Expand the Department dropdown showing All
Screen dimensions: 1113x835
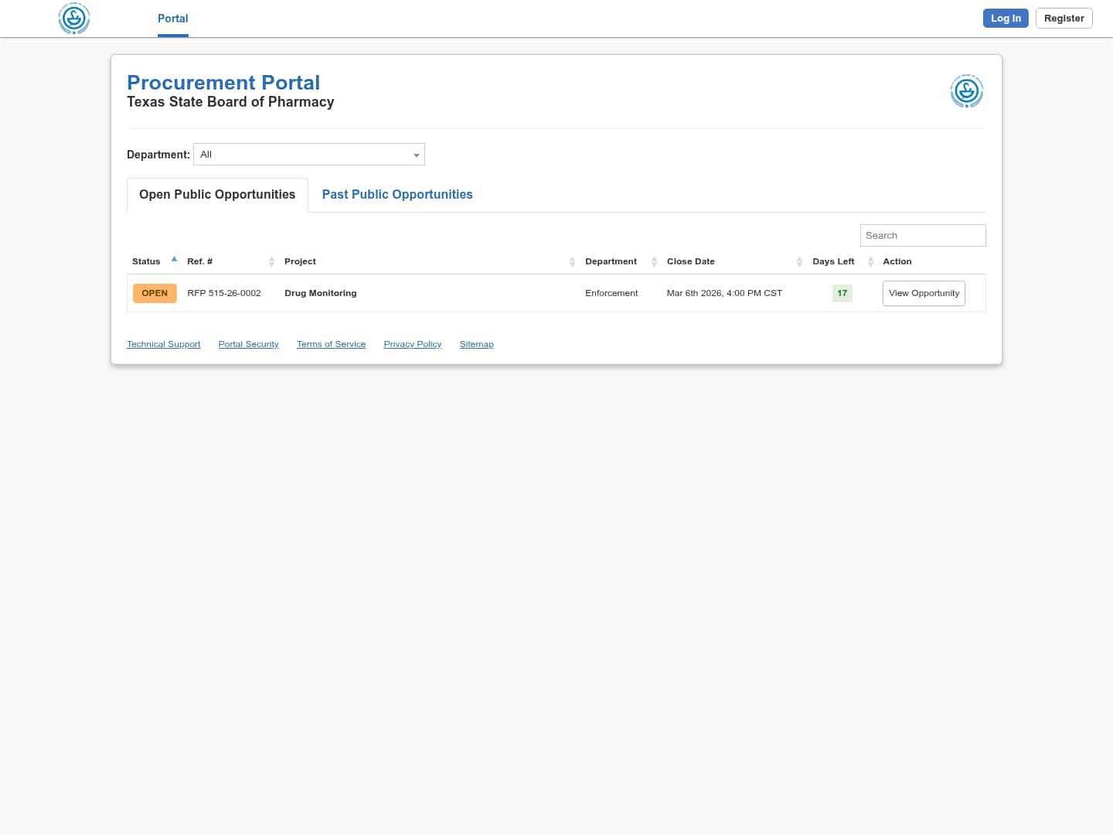[x=309, y=154]
